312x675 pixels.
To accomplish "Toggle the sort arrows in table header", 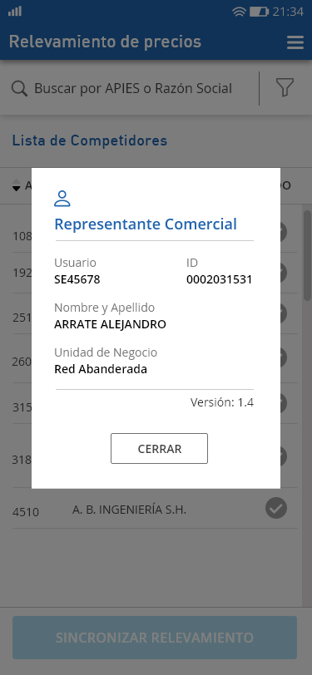I will pos(17,185).
